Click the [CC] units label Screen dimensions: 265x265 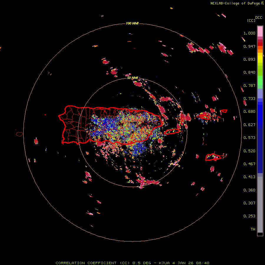251,20
